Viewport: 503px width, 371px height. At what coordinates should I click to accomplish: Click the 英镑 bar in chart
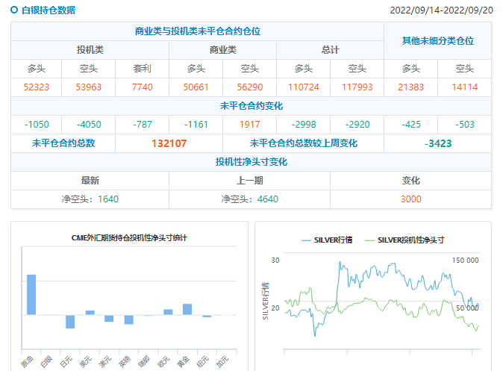(x=128, y=319)
